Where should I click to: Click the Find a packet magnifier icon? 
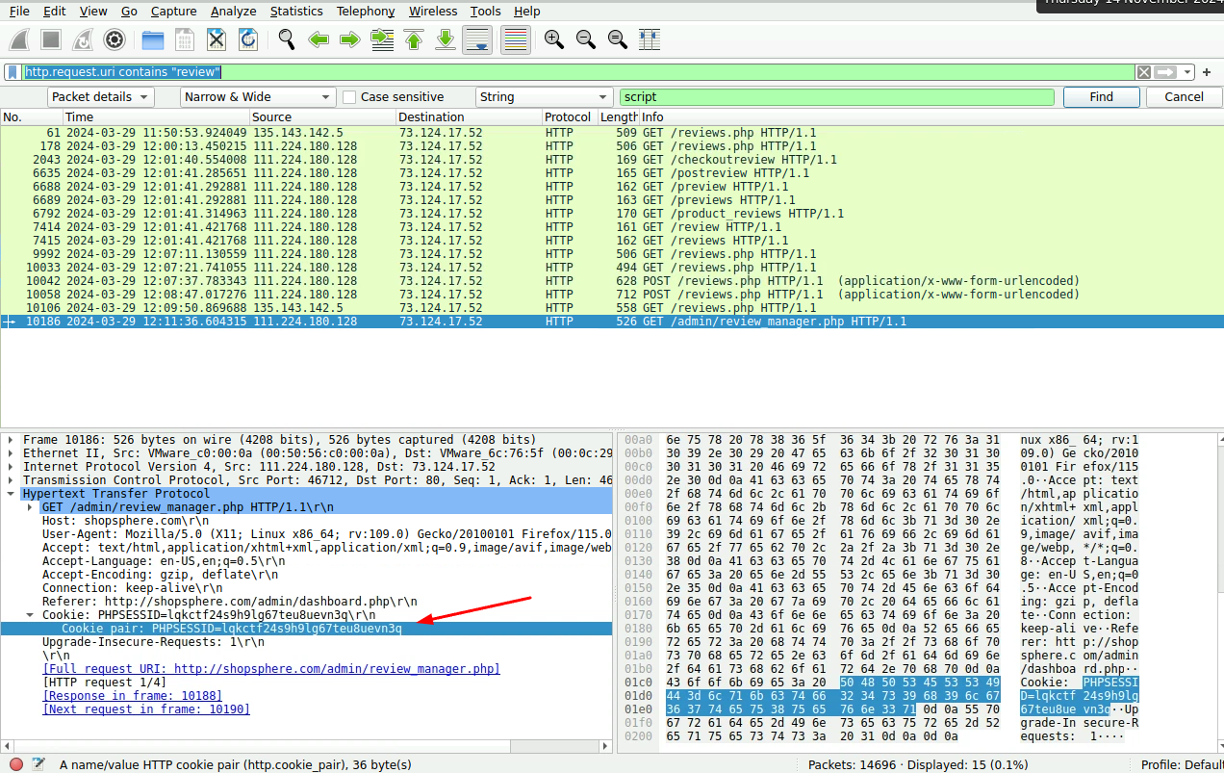click(x=287, y=39)
